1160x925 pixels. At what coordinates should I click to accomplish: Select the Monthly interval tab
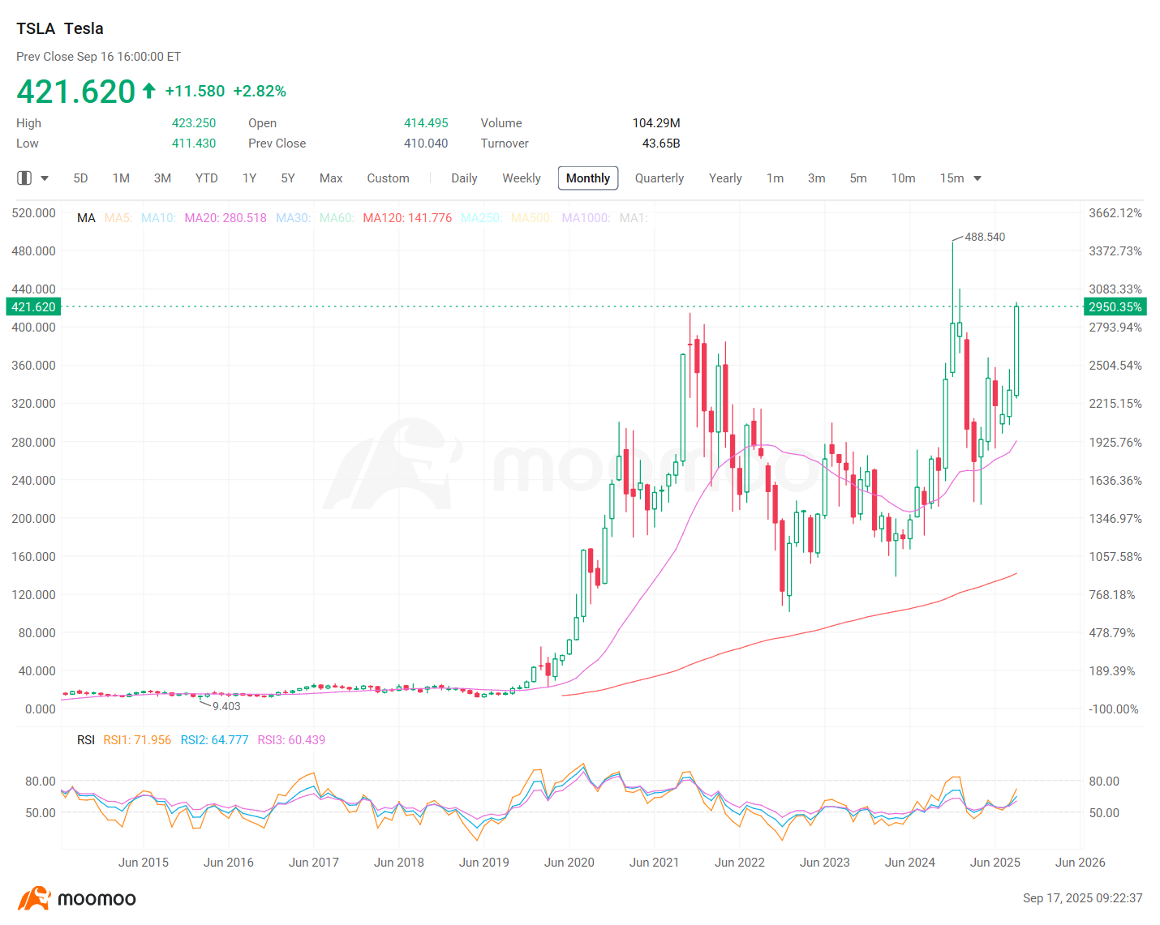tap(587, 178)
